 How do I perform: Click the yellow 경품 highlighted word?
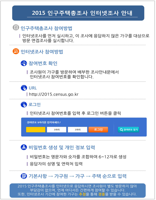coord(102,194)
